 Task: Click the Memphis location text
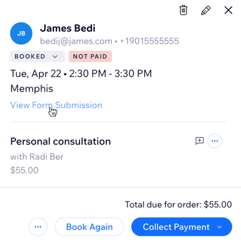(x=32, y=89)
